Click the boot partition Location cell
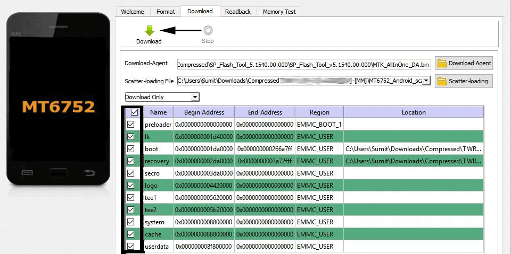Image resolution: width=511 pixels, height=254 pixels. tap(413, 149)
